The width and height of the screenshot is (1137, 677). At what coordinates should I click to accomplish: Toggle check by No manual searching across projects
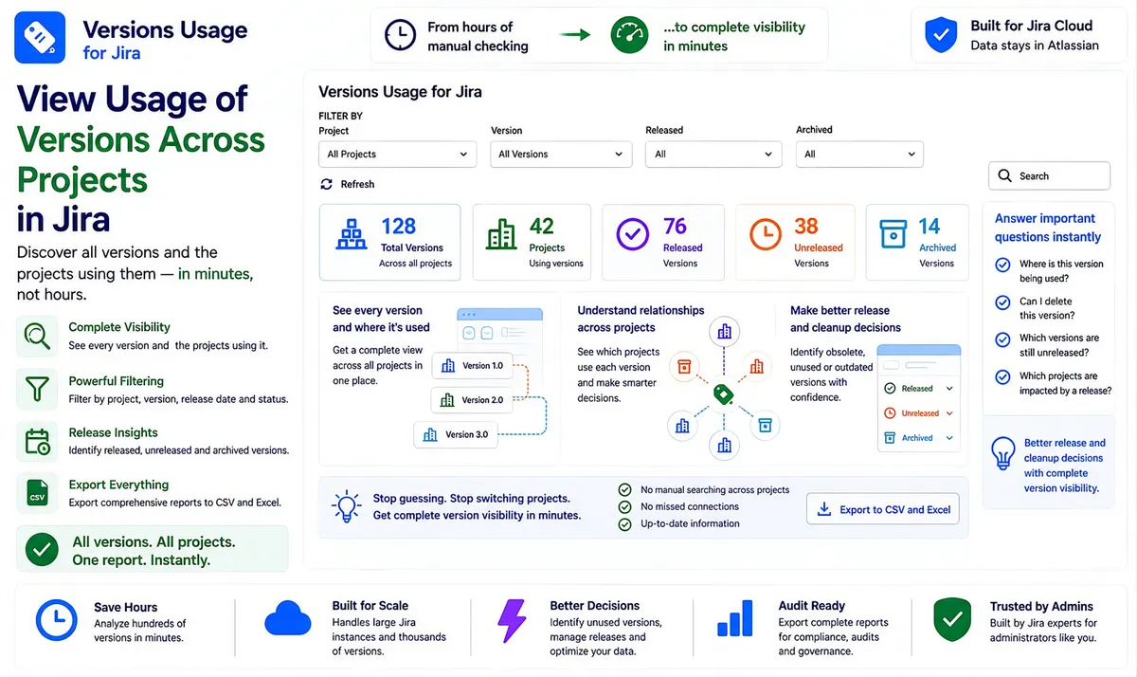click(x=624, y=489)
